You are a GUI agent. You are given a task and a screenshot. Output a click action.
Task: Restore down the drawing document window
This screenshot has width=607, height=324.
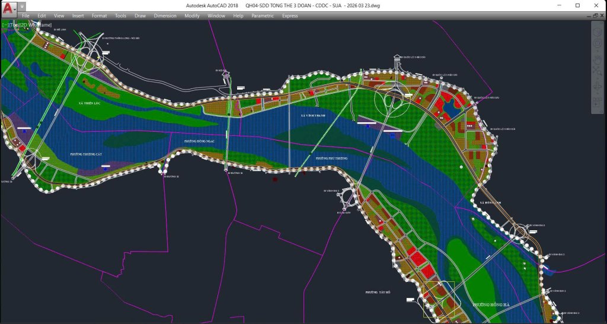595,16
